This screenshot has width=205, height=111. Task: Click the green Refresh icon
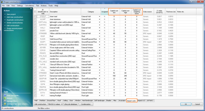coord(5,98)
